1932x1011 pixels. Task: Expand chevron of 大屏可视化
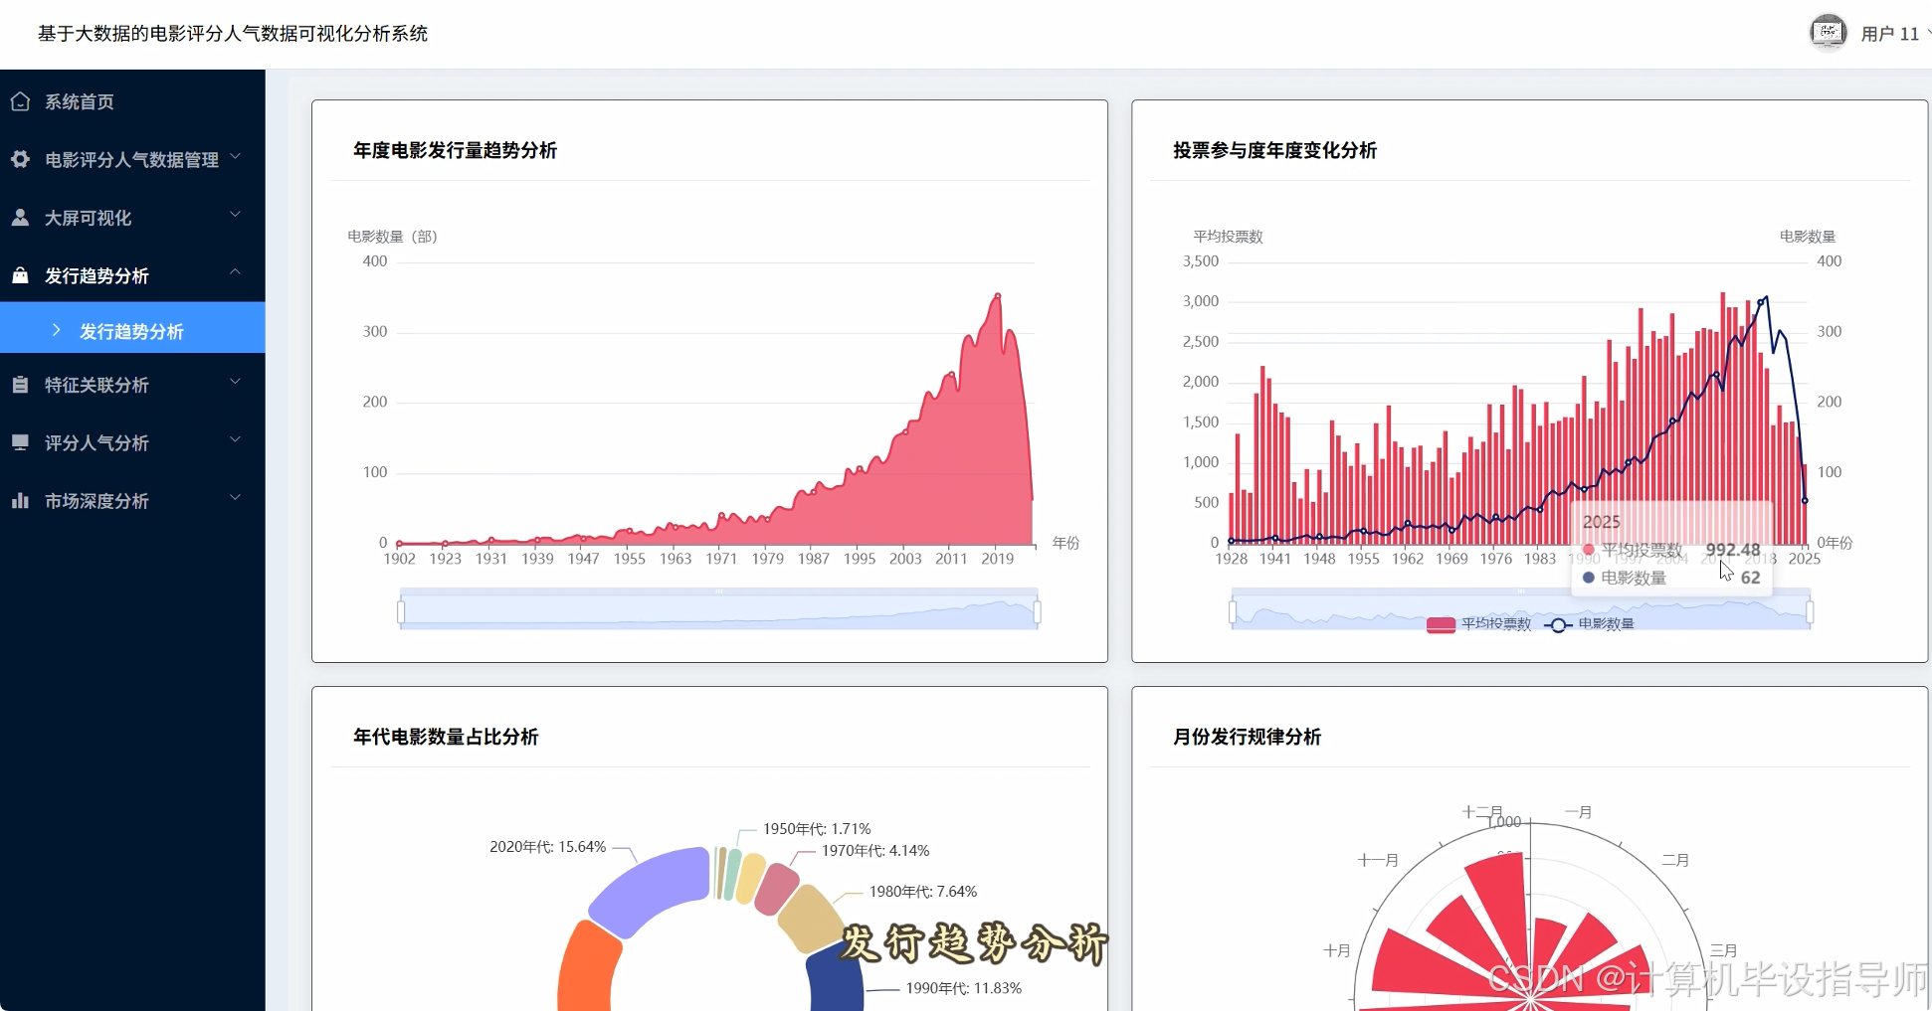point(236,214)
